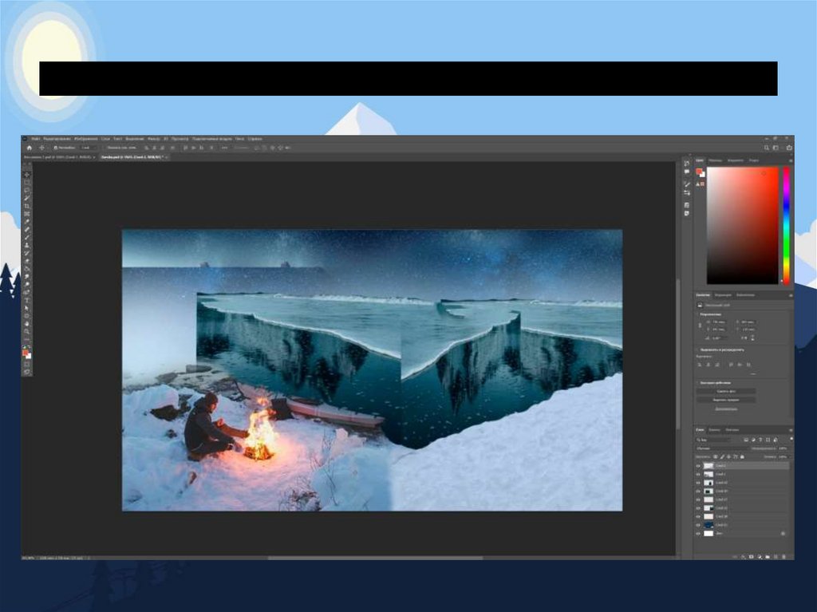This screenshot has width=817, height=612.
Task: Select the Move tool in the toolbox
Action: pyautogui.click(x=27, y=175)
